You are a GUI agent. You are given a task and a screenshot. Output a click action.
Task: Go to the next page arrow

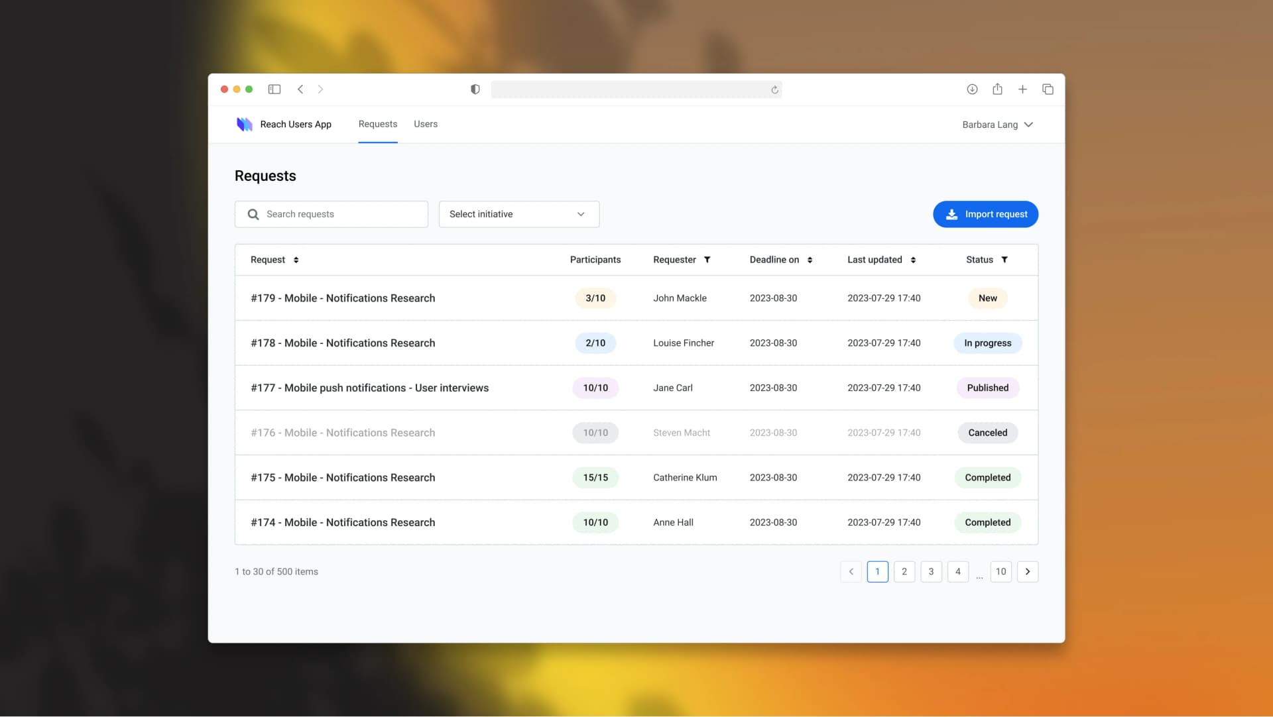[1028, 572]
